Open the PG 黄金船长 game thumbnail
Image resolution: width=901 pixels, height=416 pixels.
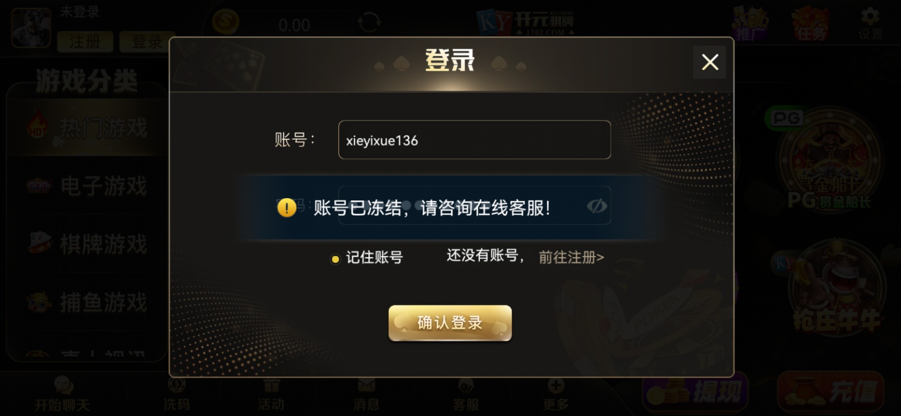[828, 162]
